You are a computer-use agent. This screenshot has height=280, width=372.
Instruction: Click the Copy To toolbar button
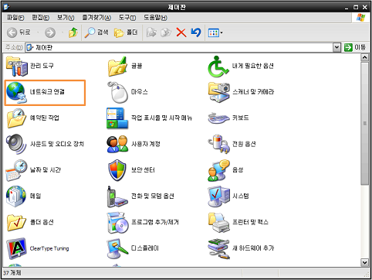pos(166,32)
